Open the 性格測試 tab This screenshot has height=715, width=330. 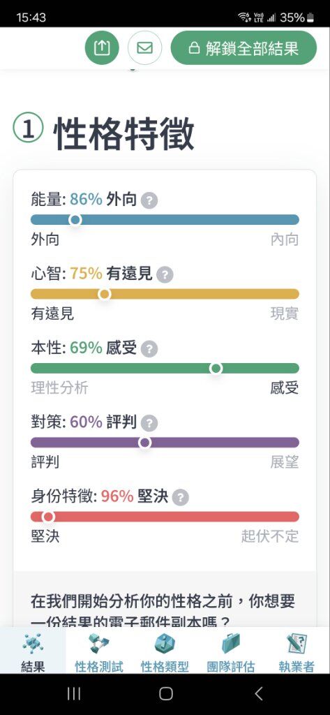[99, 651]
